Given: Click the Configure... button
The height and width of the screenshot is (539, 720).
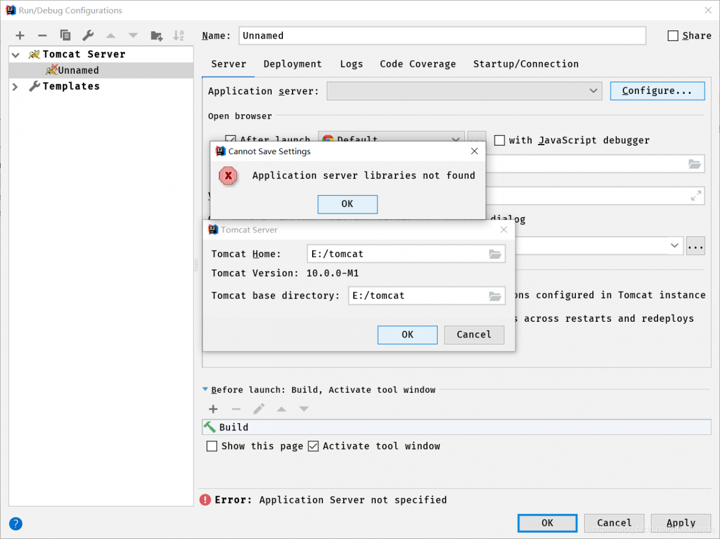Looking at the screenshot, I should coord(657,91).
